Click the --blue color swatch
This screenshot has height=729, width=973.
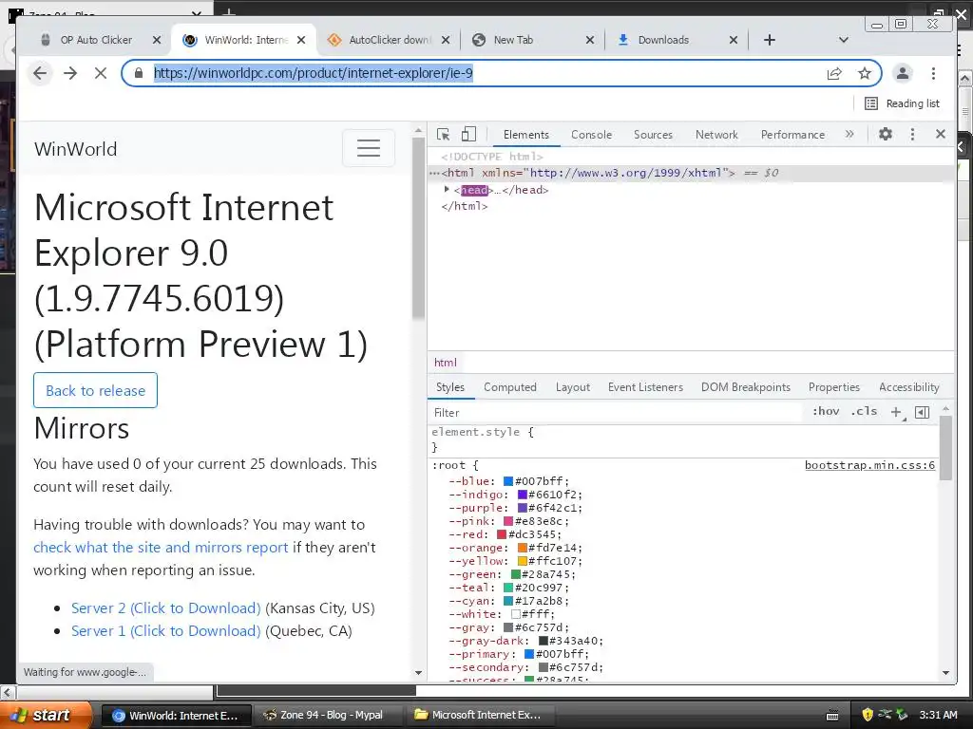[x=508, y=481]
